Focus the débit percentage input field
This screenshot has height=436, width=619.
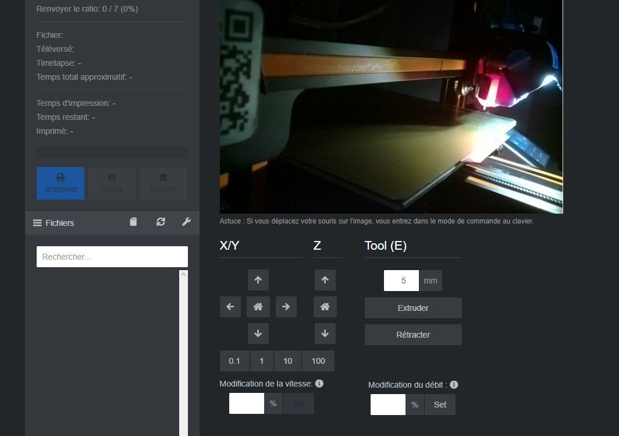387,405
